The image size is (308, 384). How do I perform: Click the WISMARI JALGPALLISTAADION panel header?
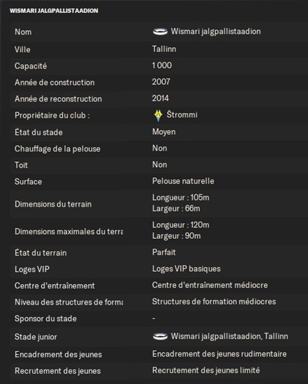click(x=54, y=11)
